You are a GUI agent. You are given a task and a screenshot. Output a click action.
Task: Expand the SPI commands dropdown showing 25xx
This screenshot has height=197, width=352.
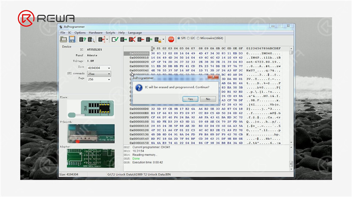click(109, 74)
